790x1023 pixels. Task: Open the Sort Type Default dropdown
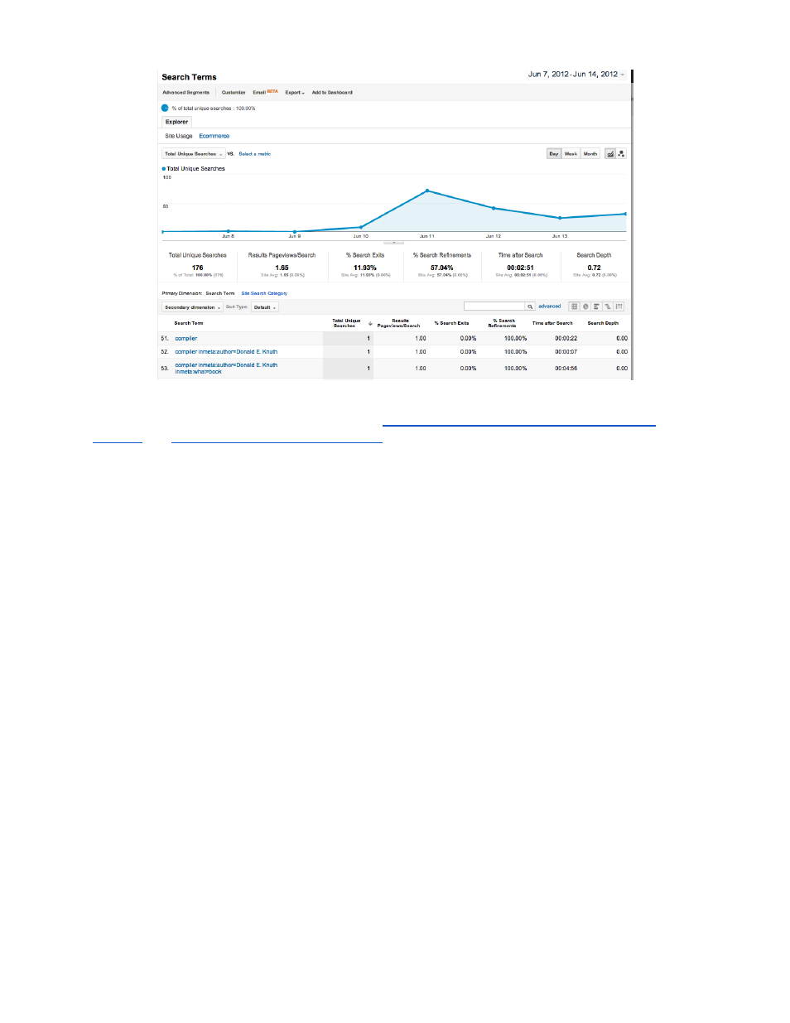264,307
